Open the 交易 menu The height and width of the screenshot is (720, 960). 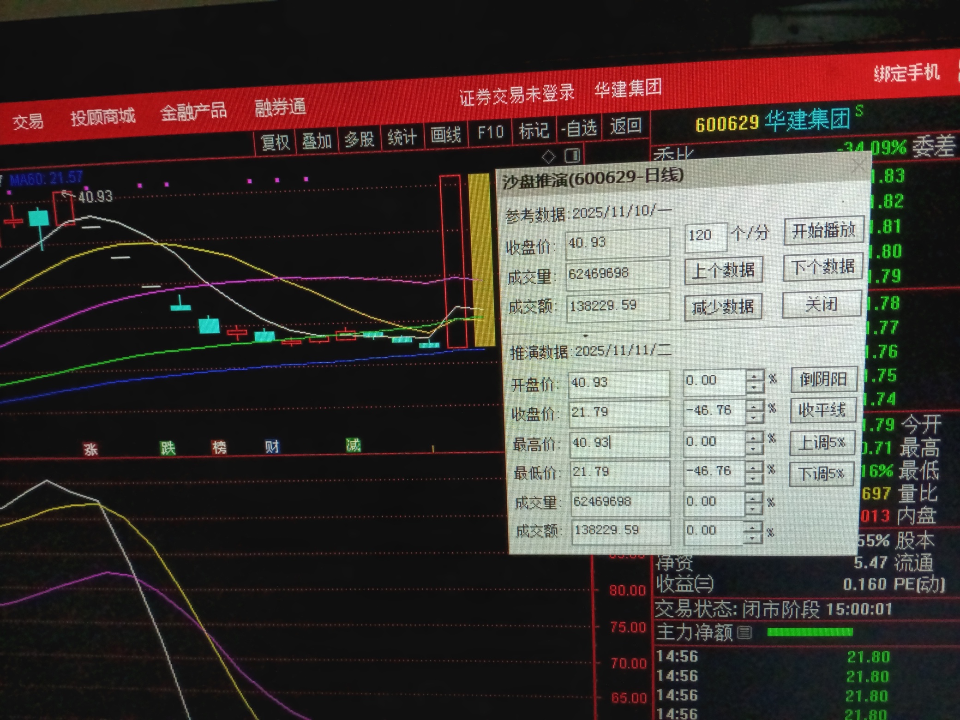tap(28, 121)
